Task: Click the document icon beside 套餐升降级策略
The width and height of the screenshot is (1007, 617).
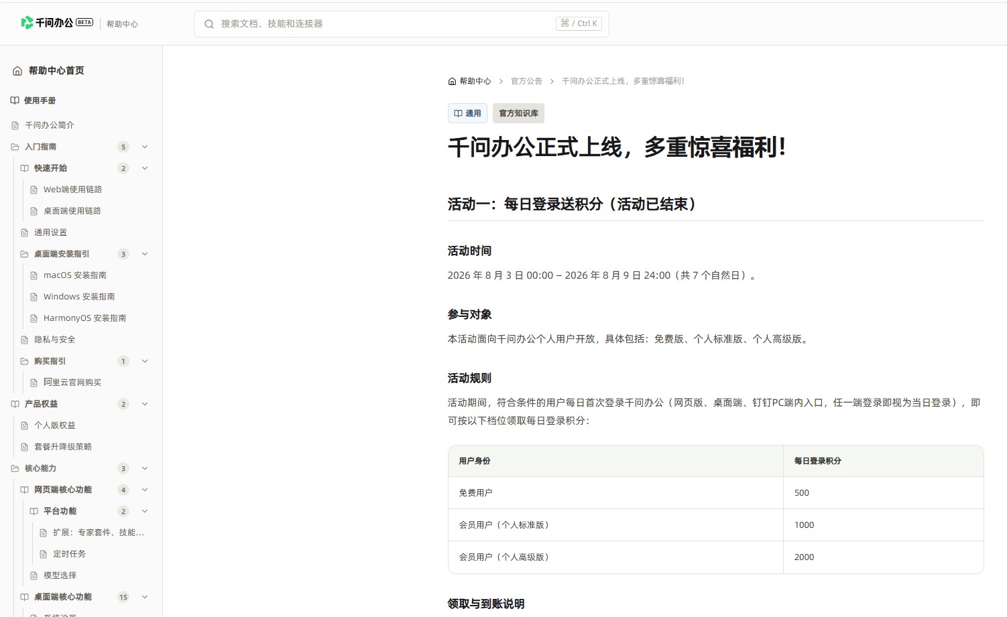Action: click(x=25, y=447)
